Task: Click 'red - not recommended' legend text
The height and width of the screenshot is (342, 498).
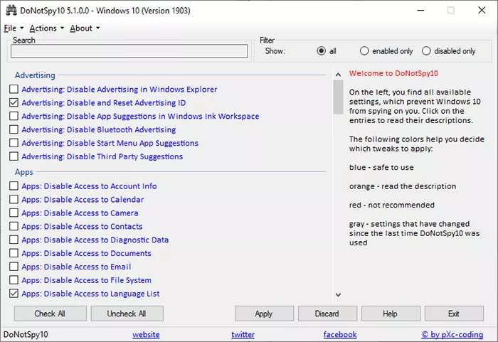Action: 392,205
